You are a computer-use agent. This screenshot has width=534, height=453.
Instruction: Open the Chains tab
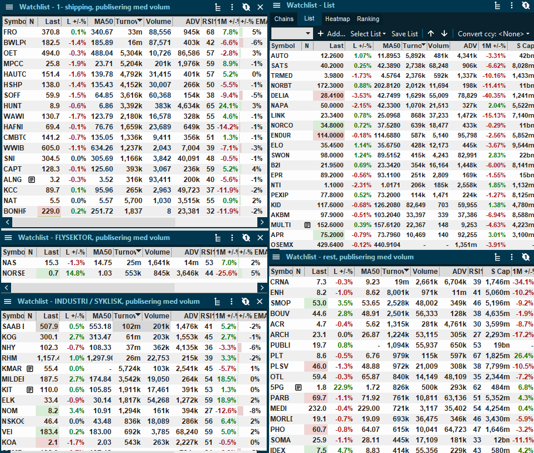tap(284, 19)
